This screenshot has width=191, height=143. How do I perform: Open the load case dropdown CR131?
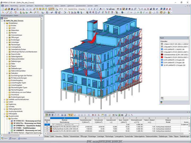(86, 9)
